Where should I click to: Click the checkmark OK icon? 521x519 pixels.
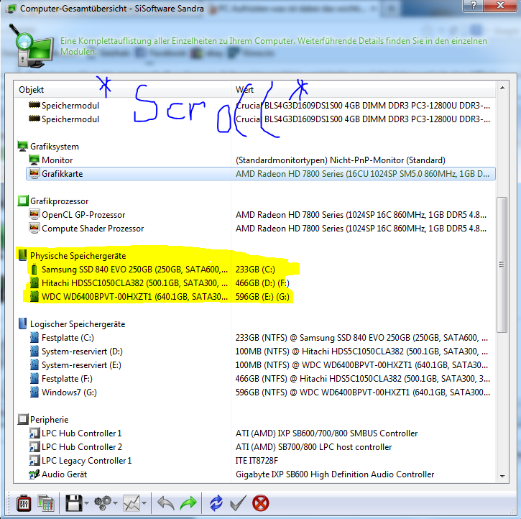click(x=238, y=503)
